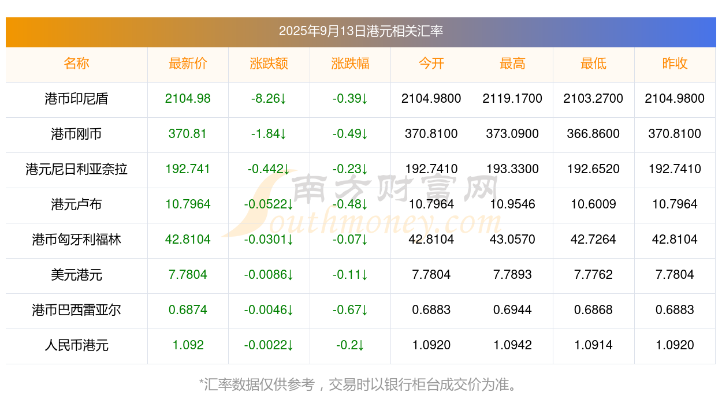Click the 最新价 column header
Image resolution: width=722 pixels, height=403 pixels.
click(188, 64)
